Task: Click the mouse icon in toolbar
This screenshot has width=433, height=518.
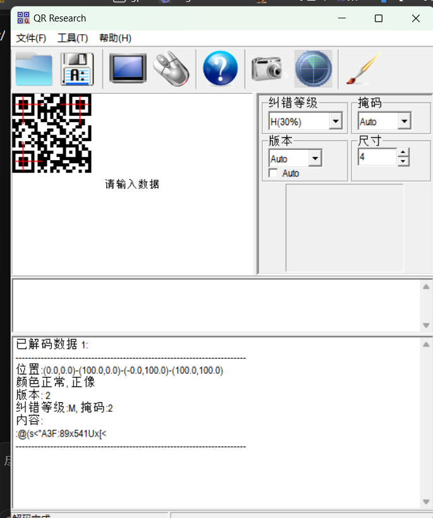Action: coord(170,69)
